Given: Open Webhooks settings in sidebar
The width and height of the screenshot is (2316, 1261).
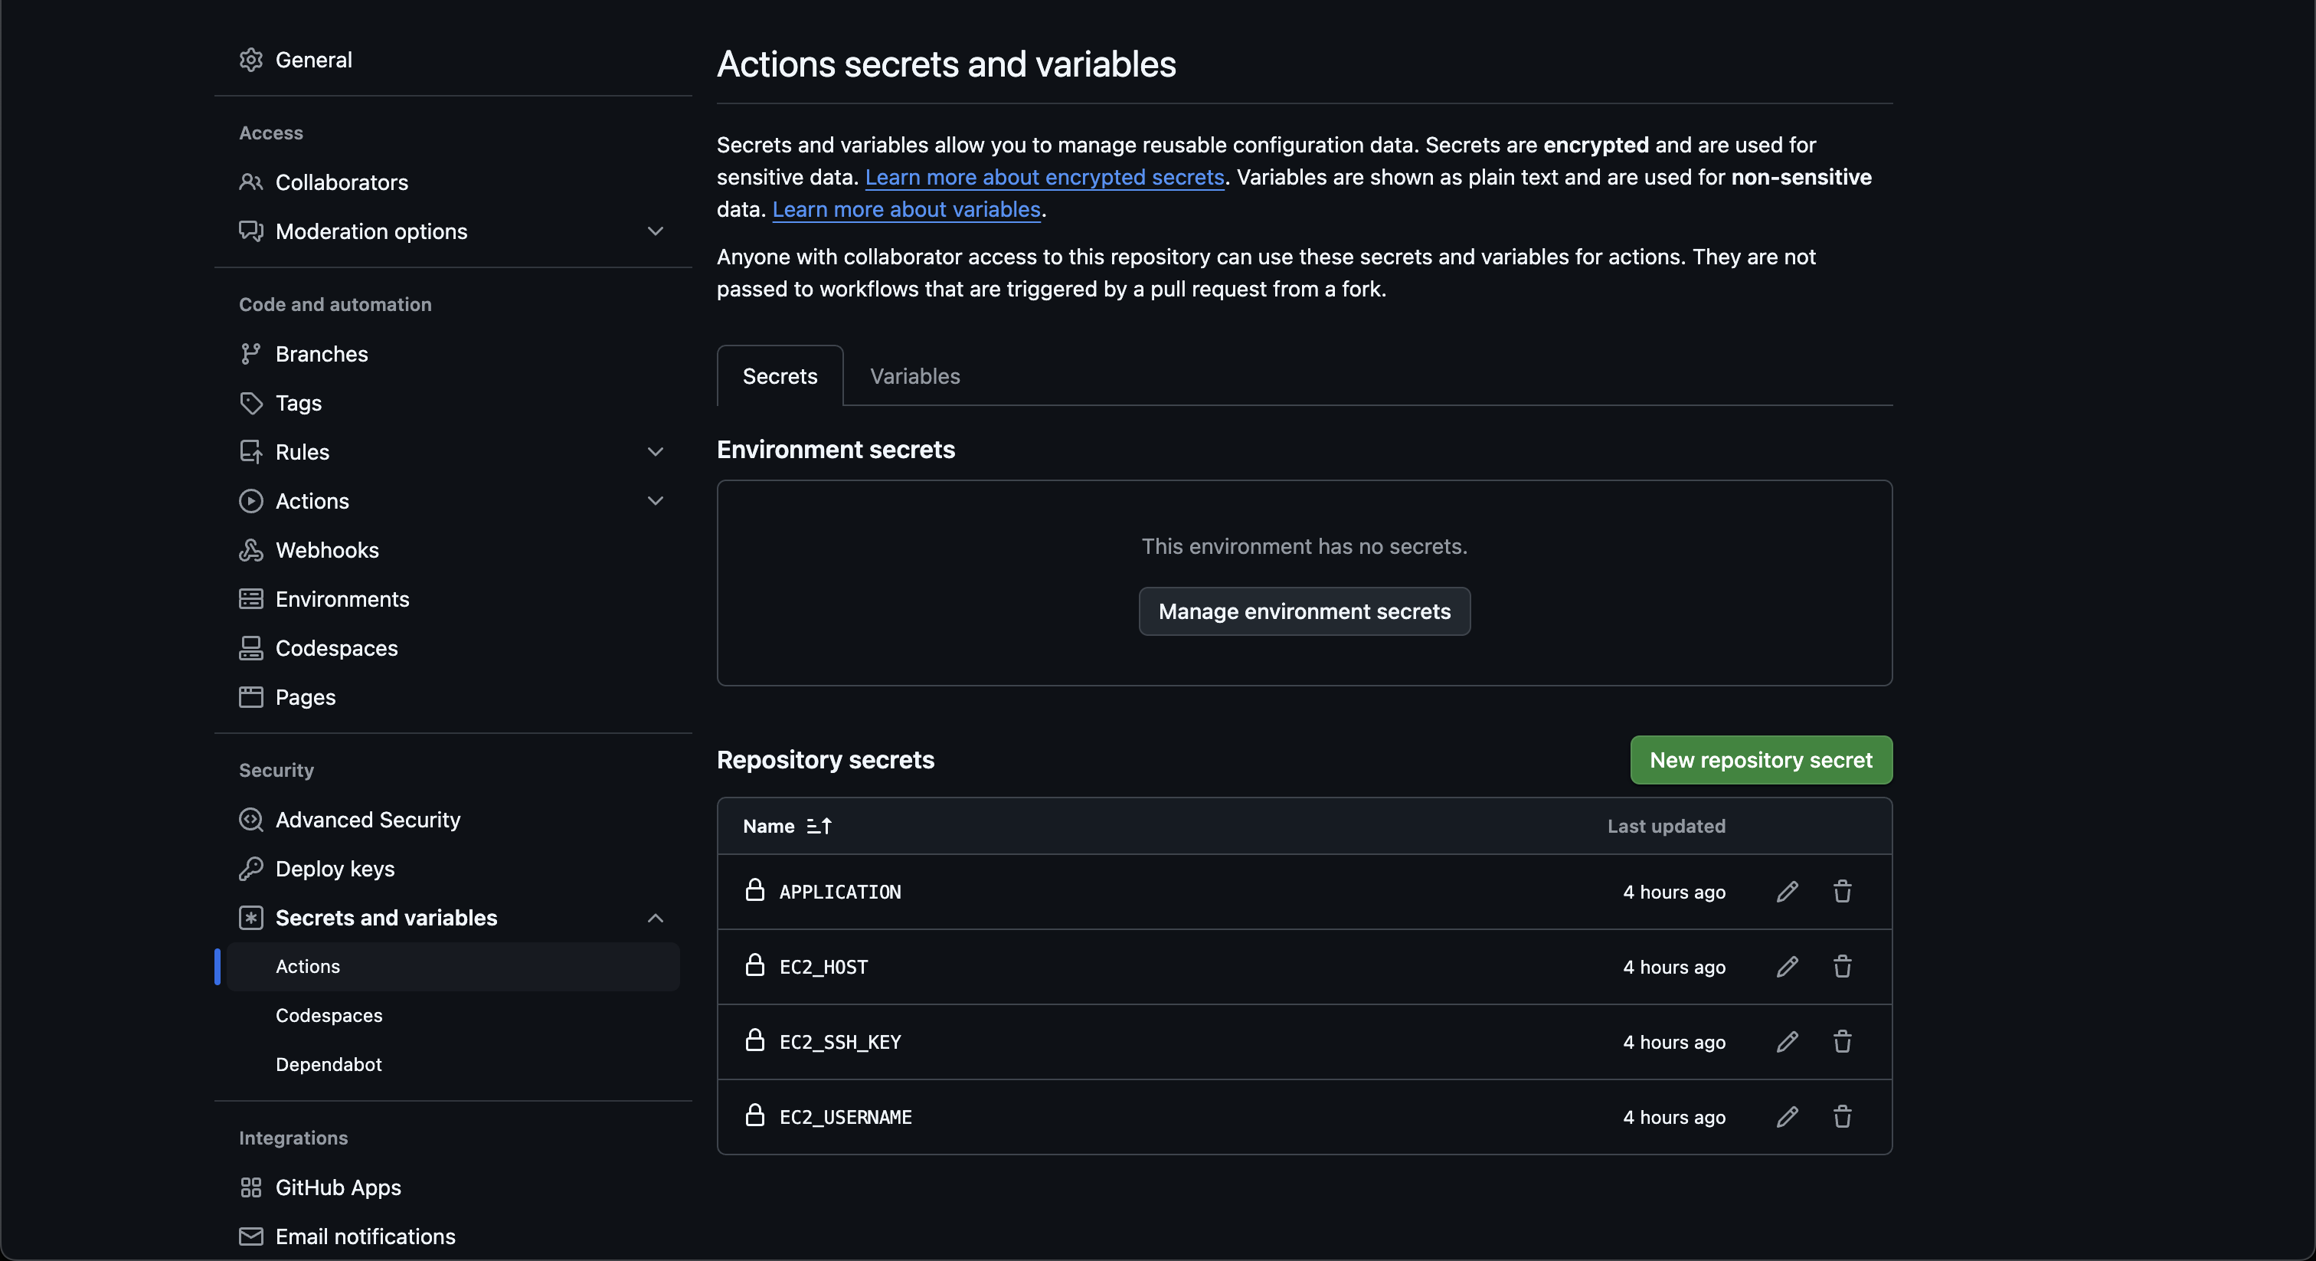Looking at the screenshot, I should pos(326,549).
